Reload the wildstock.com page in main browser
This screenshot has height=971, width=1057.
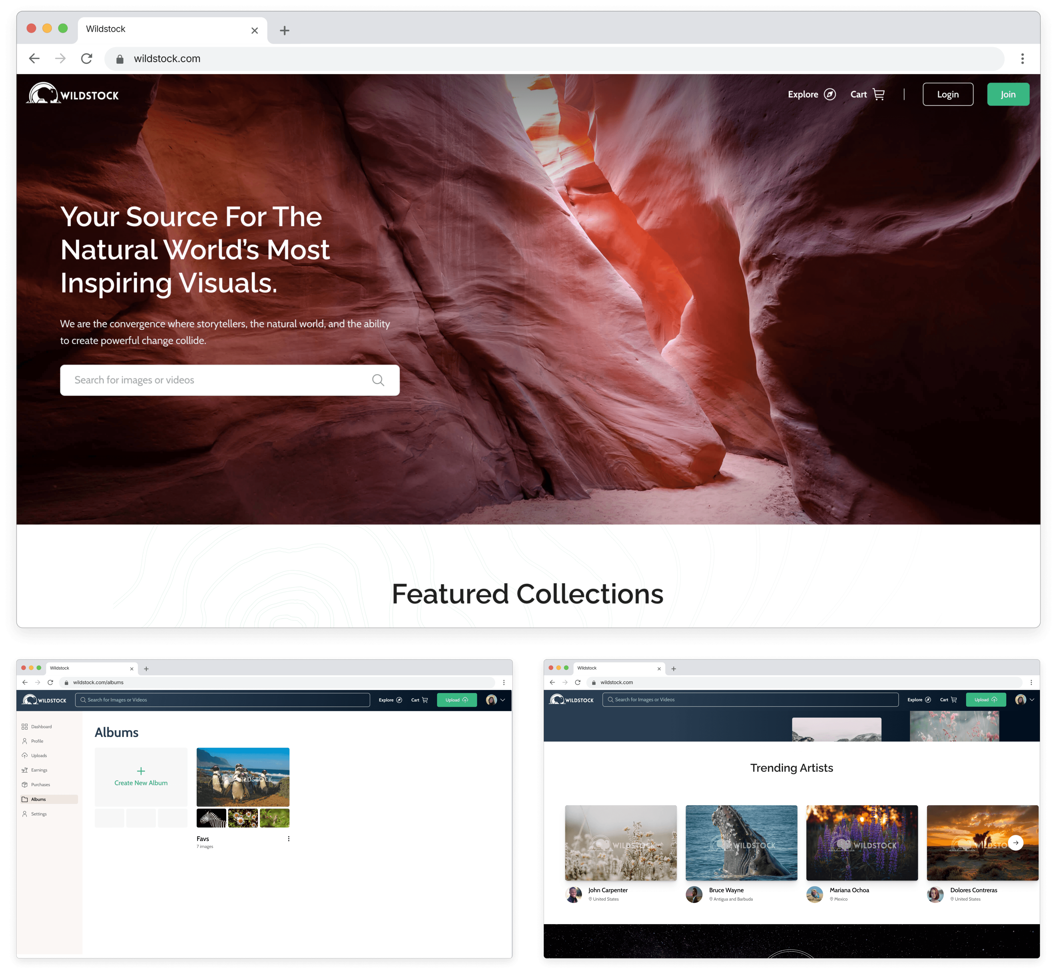[87, 58]
